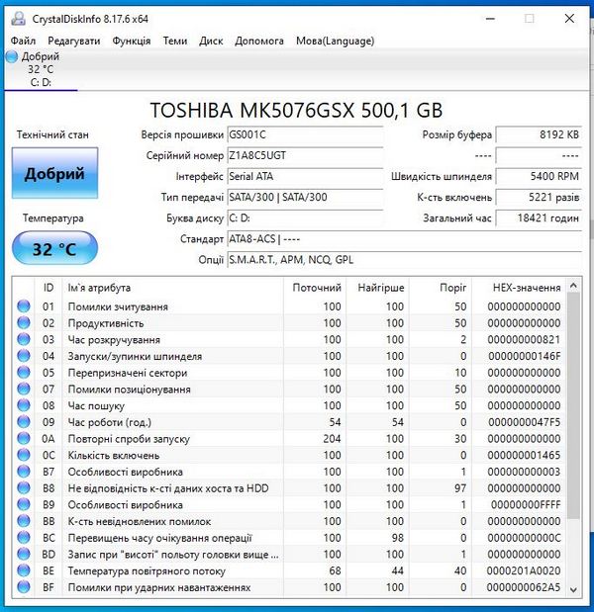Image resolution: width=594 pixels, height=612 pixels.
Task: Select the C: D: disk tab
Action: click(x=41, y=82)
